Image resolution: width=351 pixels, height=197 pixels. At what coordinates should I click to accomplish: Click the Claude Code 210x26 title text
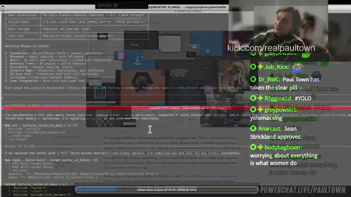click(188, 11)
